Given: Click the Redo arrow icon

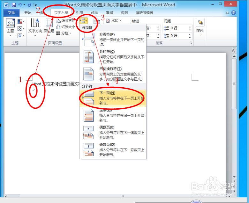Looking at the screenshot, I should pyautogui.click(x=29, y=5).
